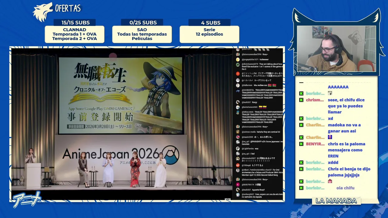This screenshot has width=388, height=218.
Task: Click luisteheran4969's avatar in the video chat
Action: click(x=238, y=107)
